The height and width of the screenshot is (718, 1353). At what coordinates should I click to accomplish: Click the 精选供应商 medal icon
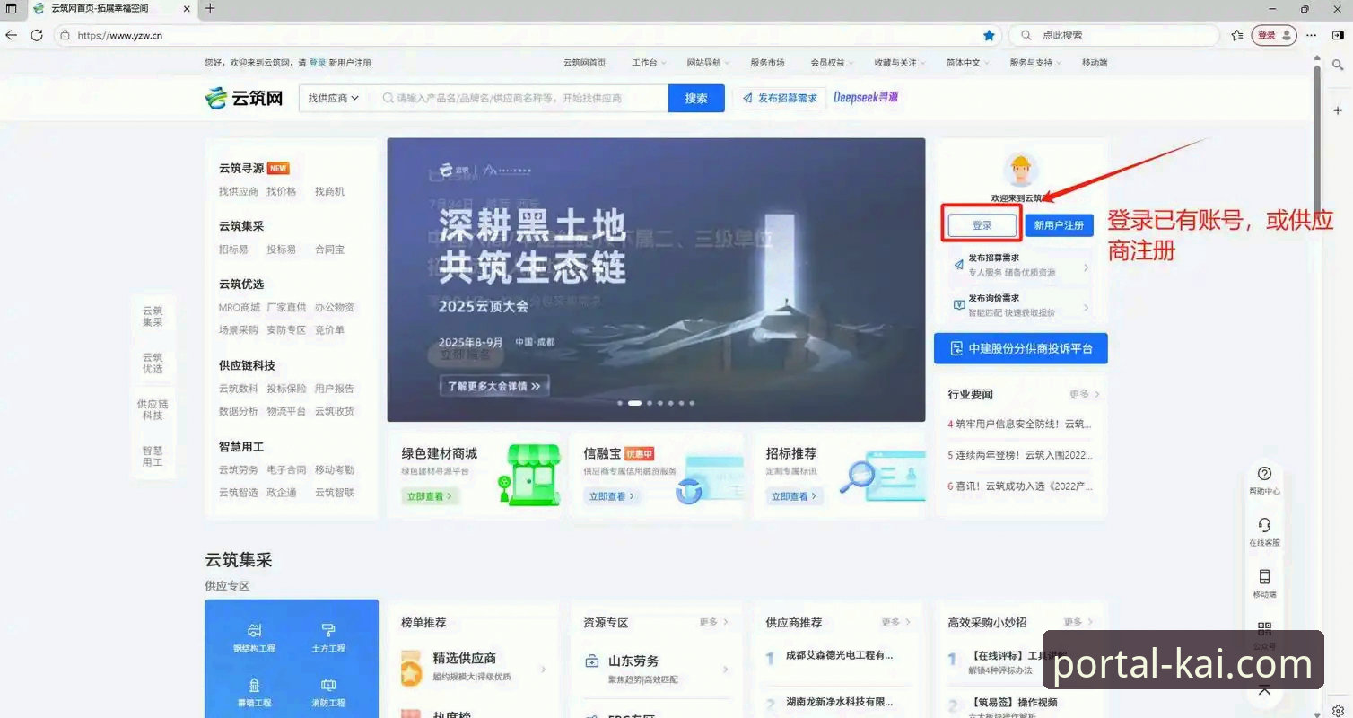click(x=411, y=668)
